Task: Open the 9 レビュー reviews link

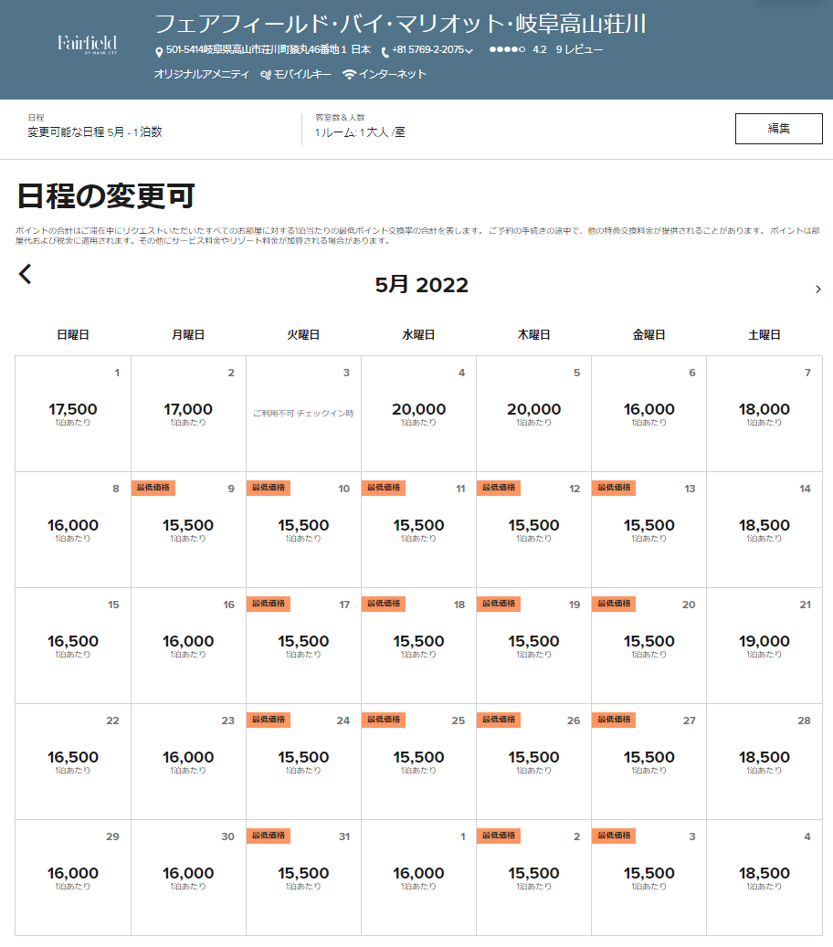Action: pyautogui.click(x=579, y=50)
